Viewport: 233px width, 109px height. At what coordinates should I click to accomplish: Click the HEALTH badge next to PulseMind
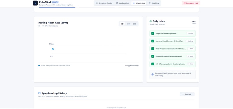point(55,2)
